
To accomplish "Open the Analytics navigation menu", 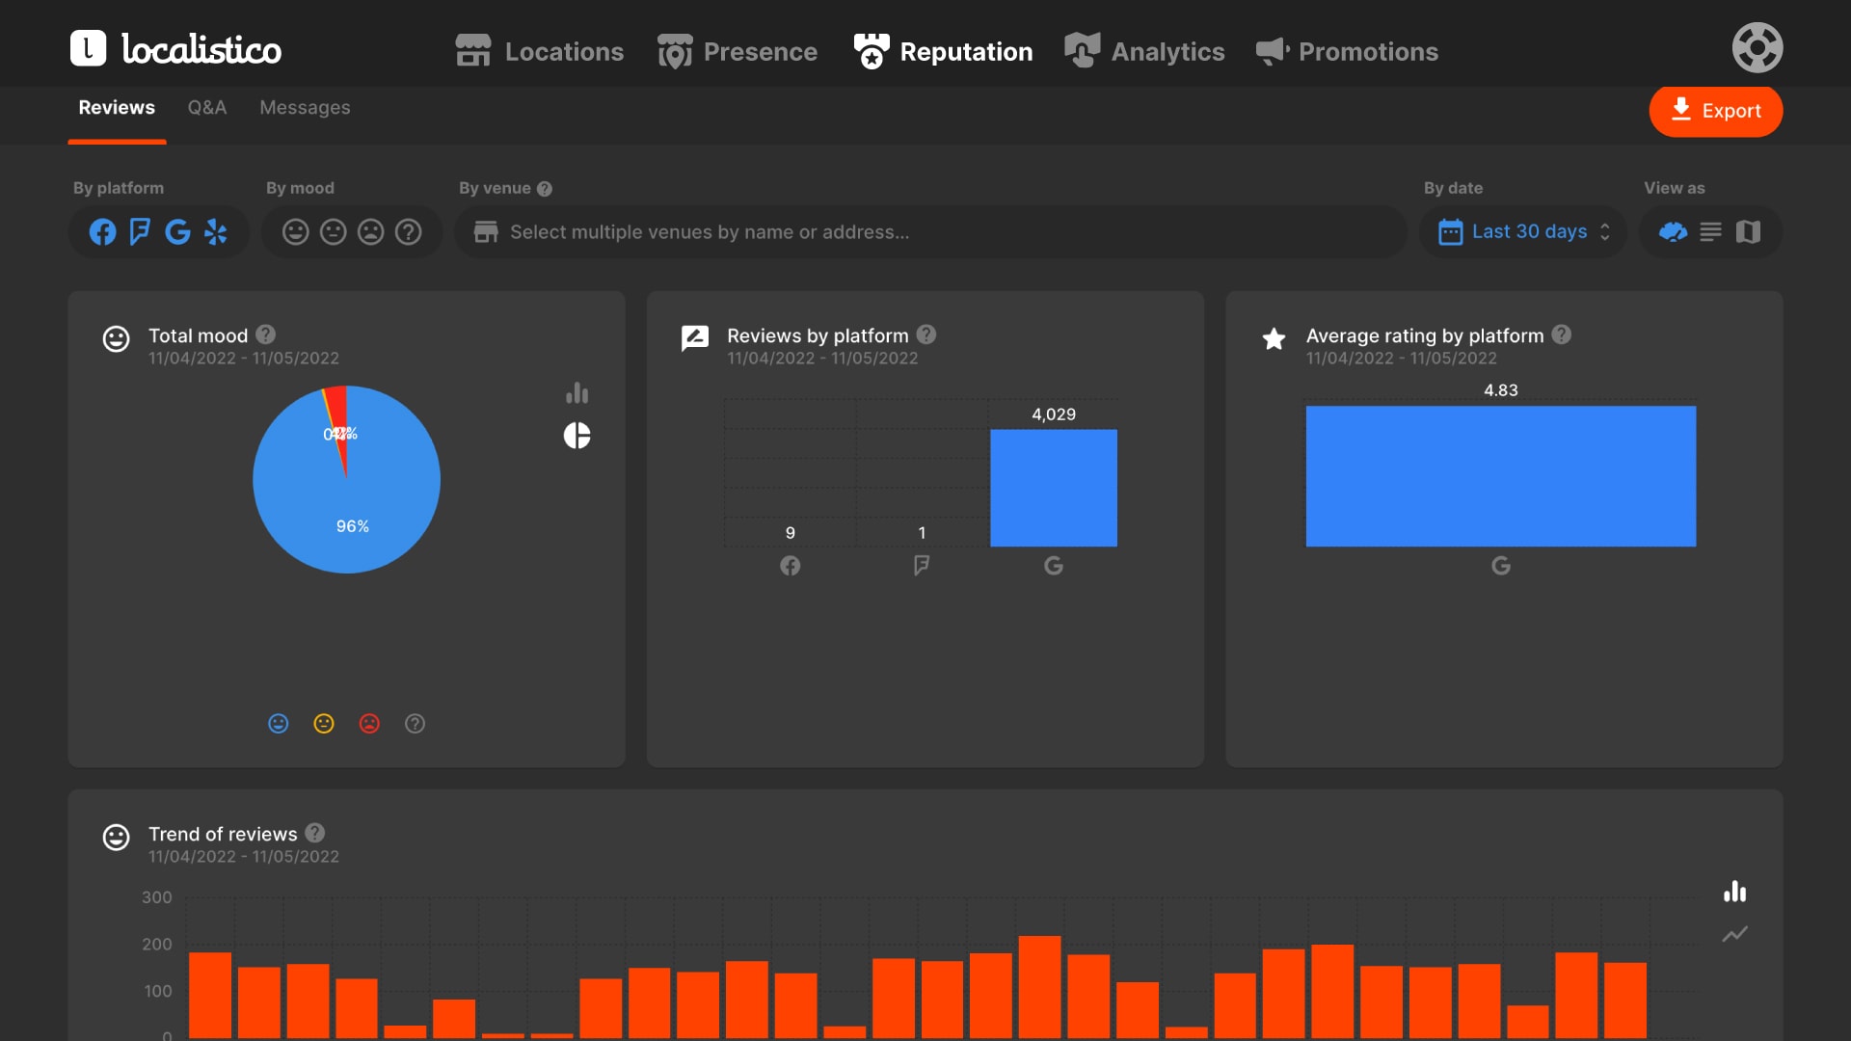I will coord(1144,51).
